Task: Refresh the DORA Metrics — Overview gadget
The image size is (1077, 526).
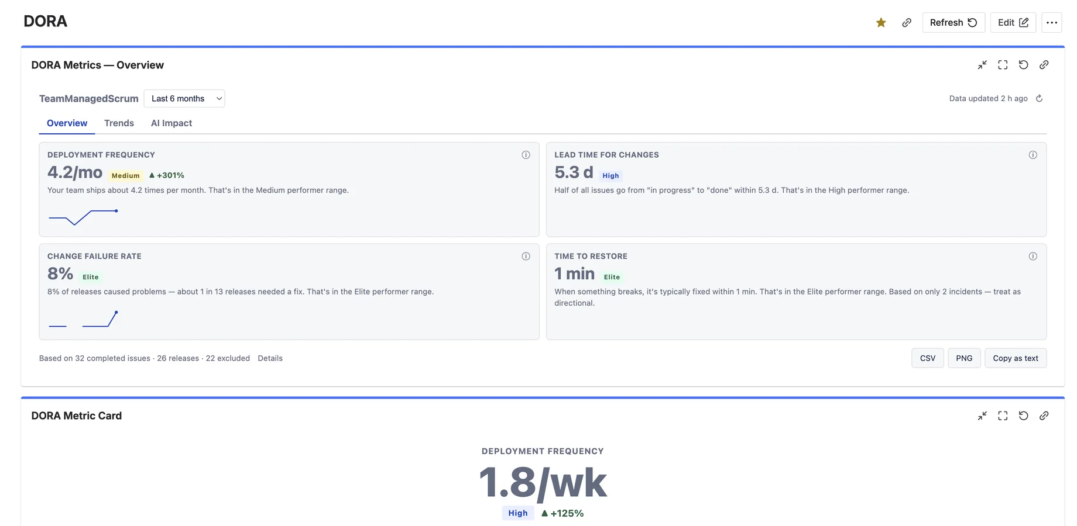Action: click(1023, 65)
